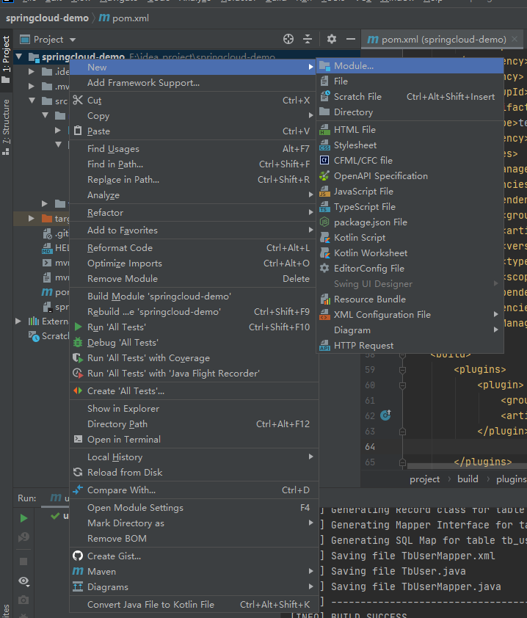Screen dimensions: 527x618
Task: Click the Cut scissors icon
Action: click(78, 100)
